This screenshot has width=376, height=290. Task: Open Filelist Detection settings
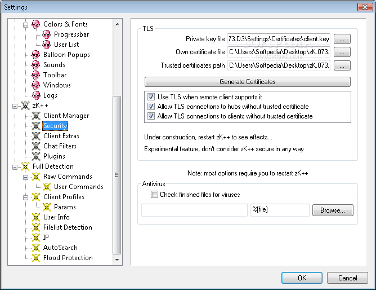tap(68, 227)
